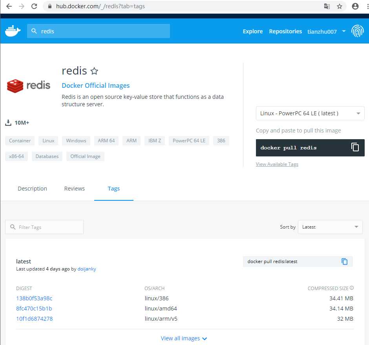
Task: Click the View Available Tags link
Action: 277,164
